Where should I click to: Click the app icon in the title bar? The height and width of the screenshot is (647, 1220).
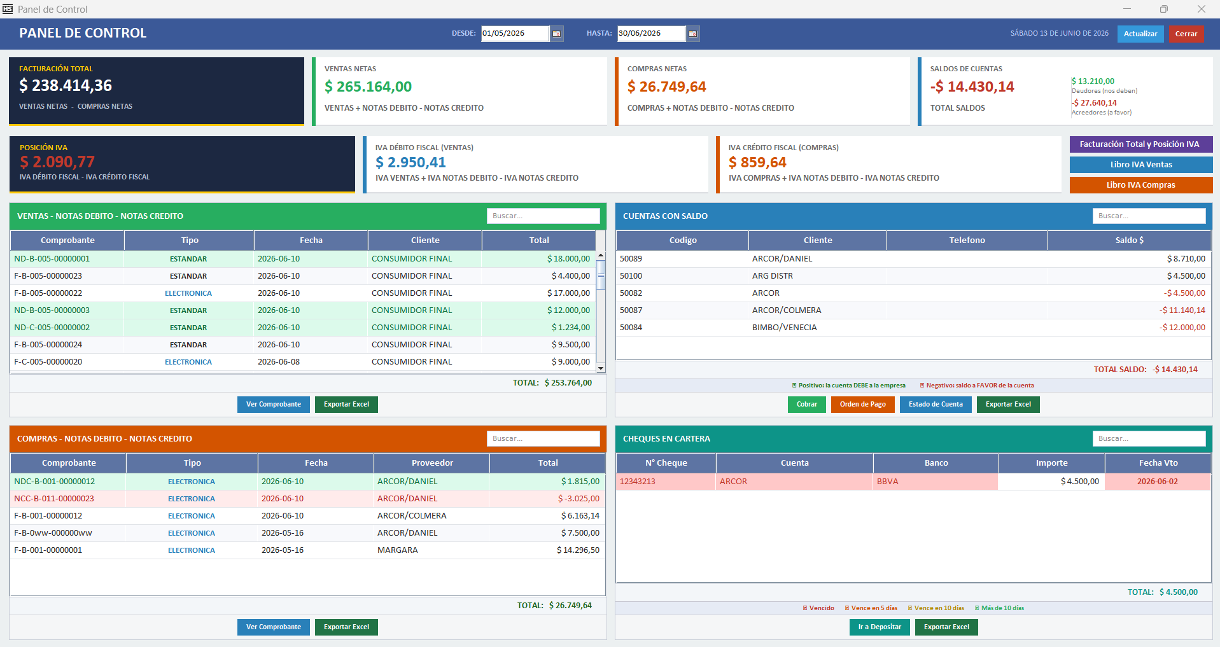click(8, 9)
